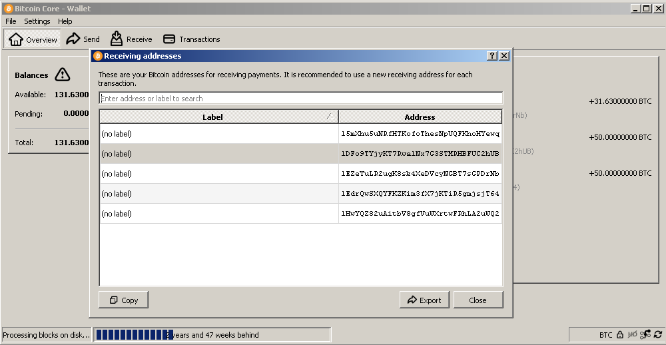Click the (no label) cell of the 15mXhu5 row
666x345 pixels.
(219, 134)
